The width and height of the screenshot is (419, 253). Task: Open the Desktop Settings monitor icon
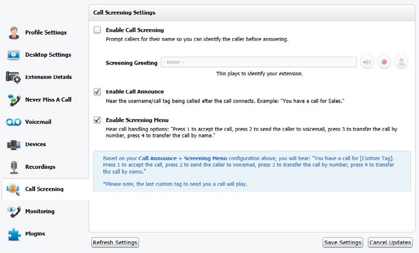click(13, 55)
